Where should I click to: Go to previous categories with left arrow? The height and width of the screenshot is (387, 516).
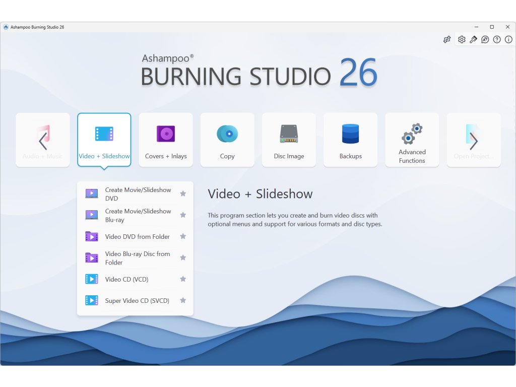(x=43, y=141)
